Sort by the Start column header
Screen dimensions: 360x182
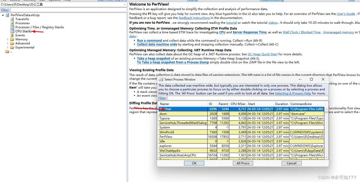(261, 104)
